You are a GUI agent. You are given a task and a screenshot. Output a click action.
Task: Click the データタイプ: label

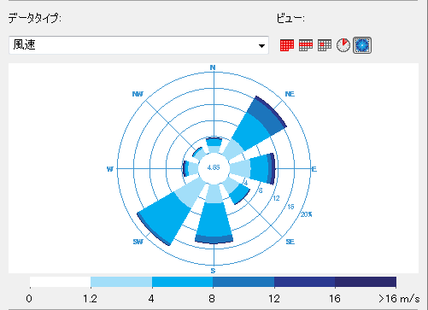(x=34, y=18)
